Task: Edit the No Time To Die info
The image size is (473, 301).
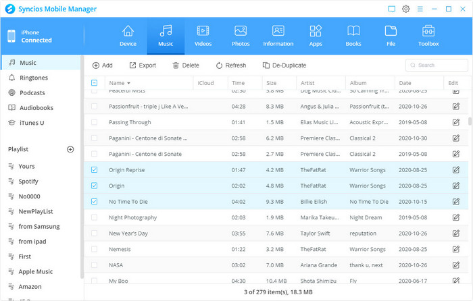Action: pyautogui.click(x=456, y=202)
